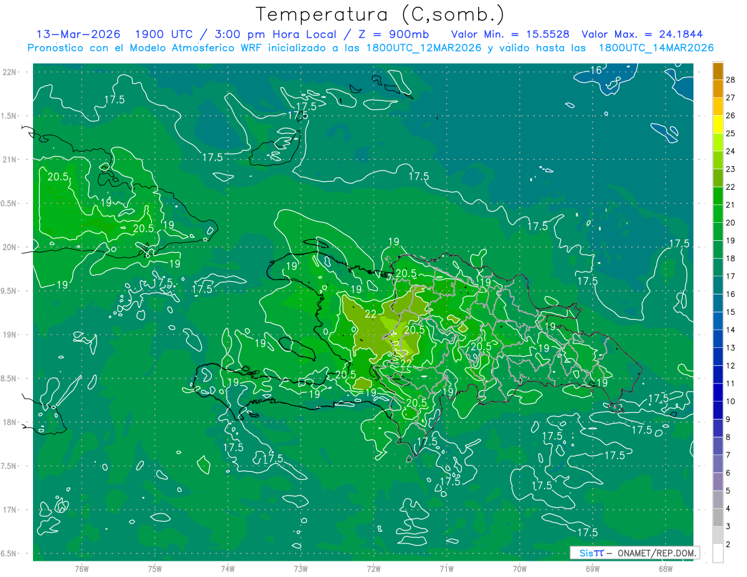Click legend value 10

731,401
